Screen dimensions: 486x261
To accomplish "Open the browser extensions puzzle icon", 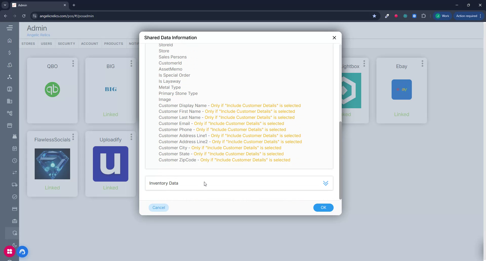I will tap(423, 16).
